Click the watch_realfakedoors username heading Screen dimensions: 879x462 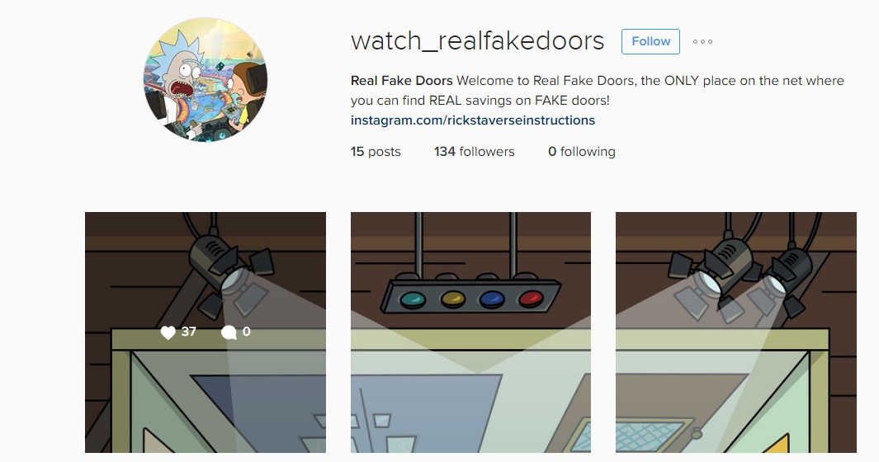(x=478, y=41)
